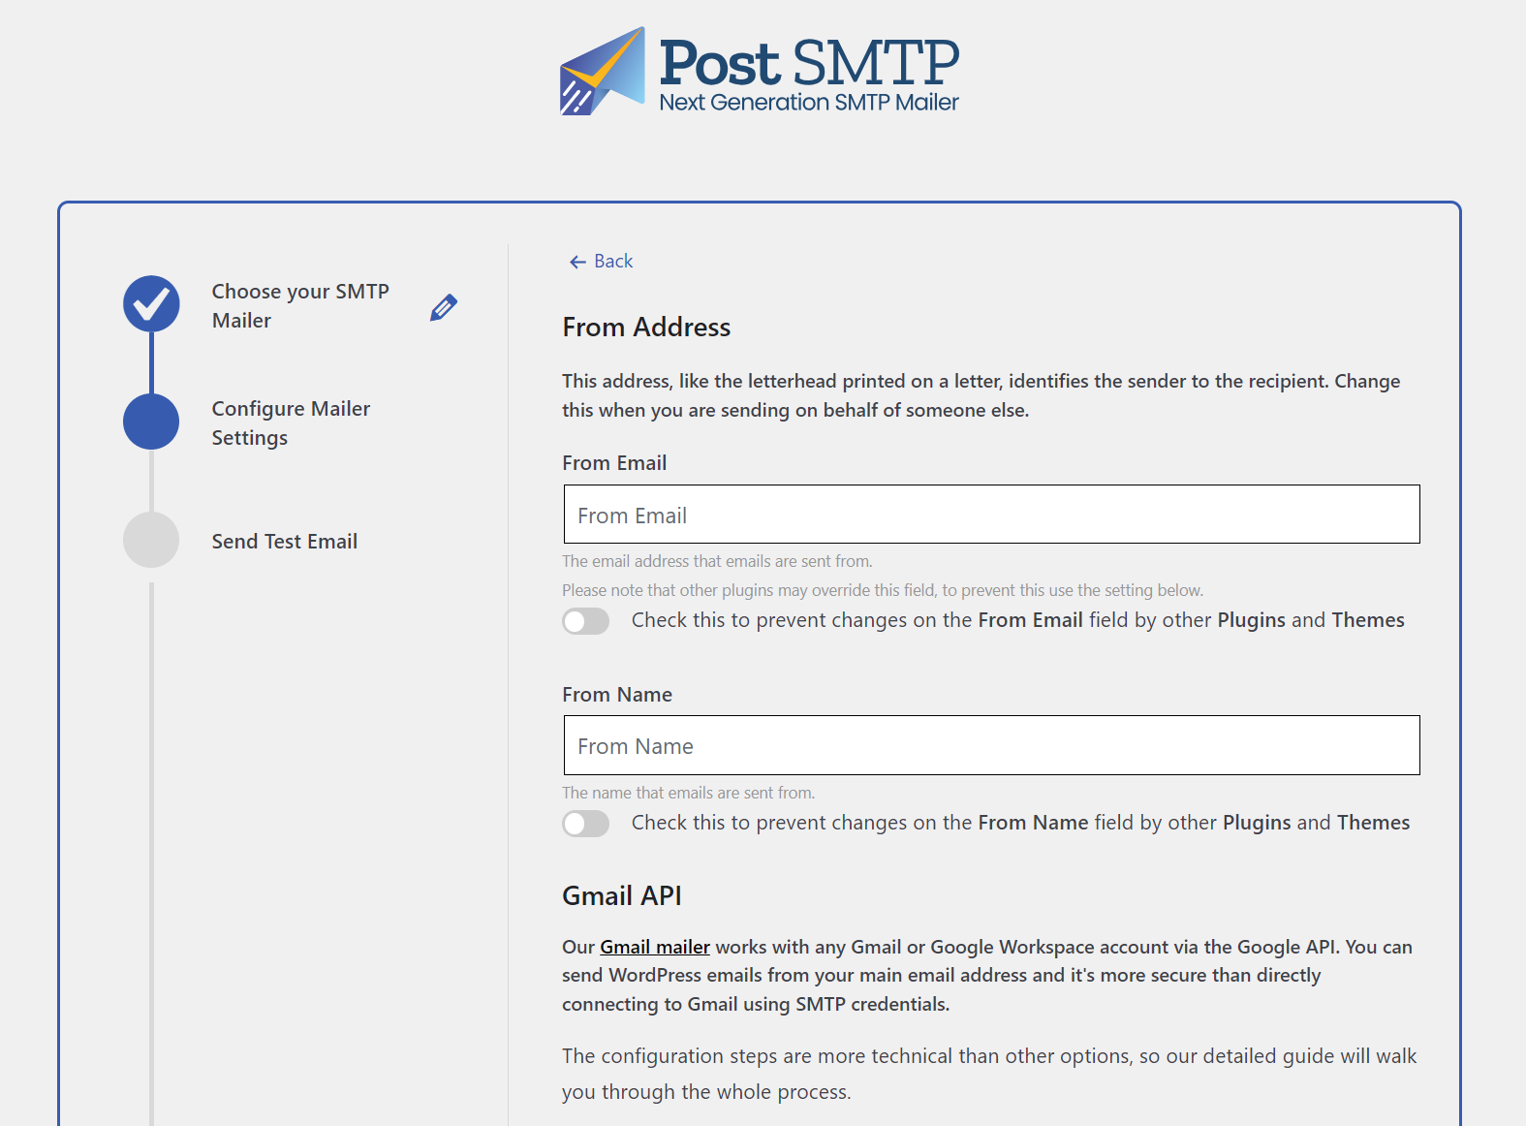Enable the From Email prevent changes toggle
This screenshot has width=1526, height=1126.
point(586,621)
